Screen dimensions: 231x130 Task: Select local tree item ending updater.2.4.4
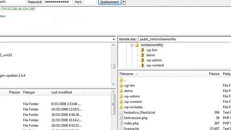tap(13, 75)
